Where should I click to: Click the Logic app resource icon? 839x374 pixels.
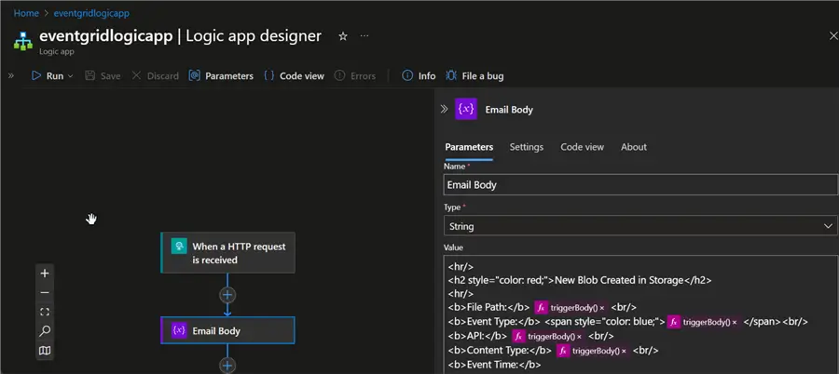pos(23,41)
